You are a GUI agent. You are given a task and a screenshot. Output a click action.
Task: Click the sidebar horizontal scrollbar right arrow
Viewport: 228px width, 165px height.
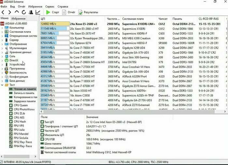(x=35, y=157)
